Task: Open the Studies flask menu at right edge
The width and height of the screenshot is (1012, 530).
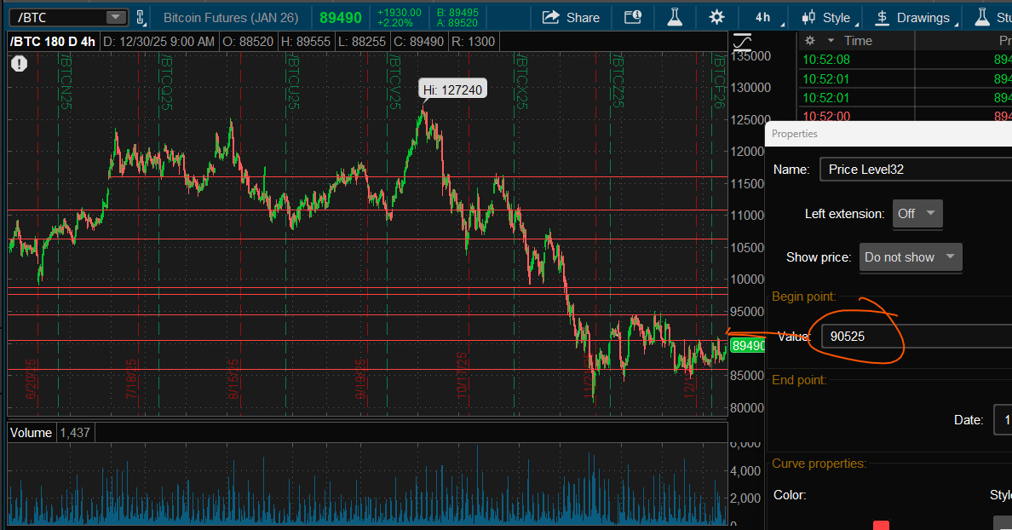Action: click(x=992, y=17)
